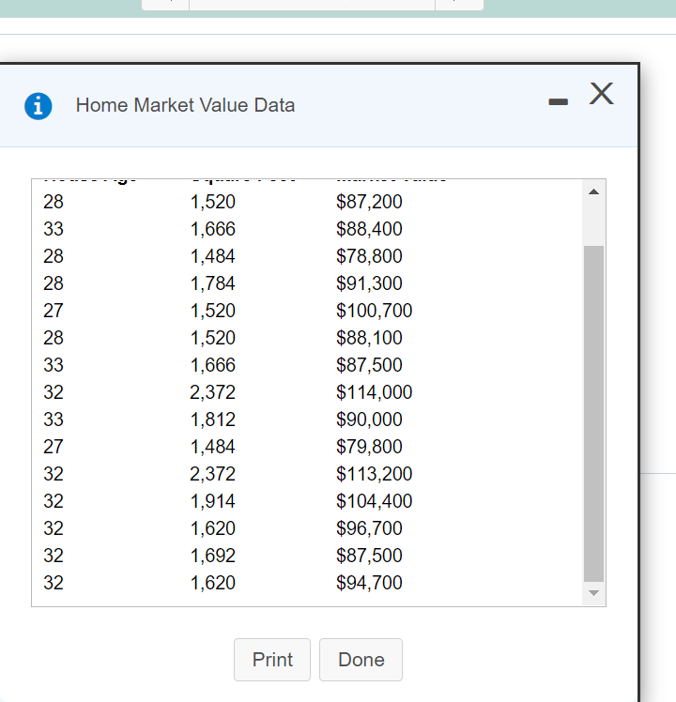The image size is (676, 702).
Task: Select the $91,300 market value cell
Action: coord(369,283)
